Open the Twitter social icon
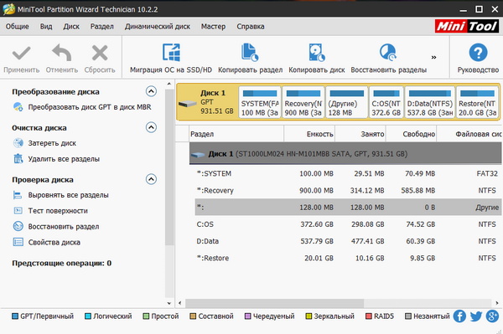Viewport: 503px width, 334px height. (476, 316)
